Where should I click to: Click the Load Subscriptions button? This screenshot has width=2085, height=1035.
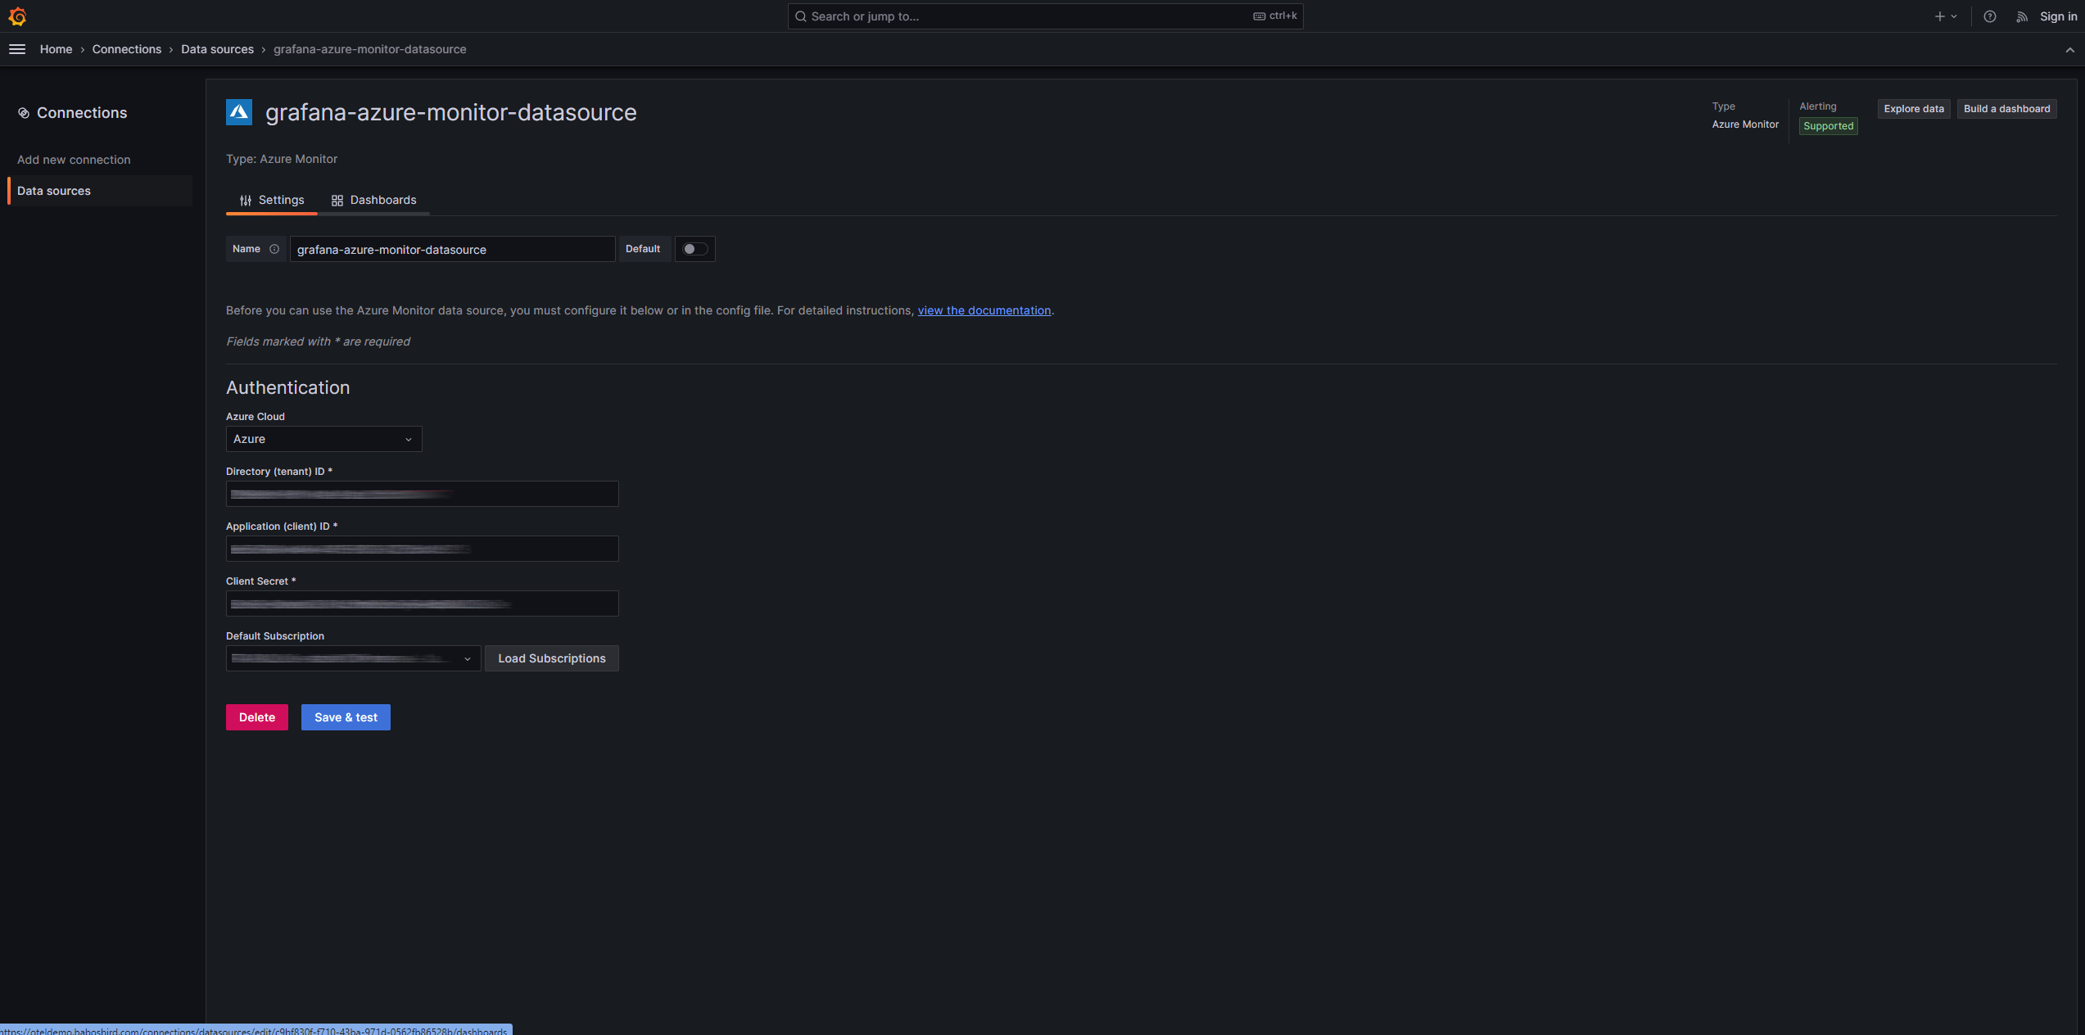(x=551, y=658)
